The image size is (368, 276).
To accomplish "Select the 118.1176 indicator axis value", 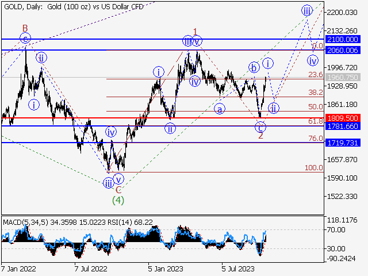I will [x=342, y=220].
